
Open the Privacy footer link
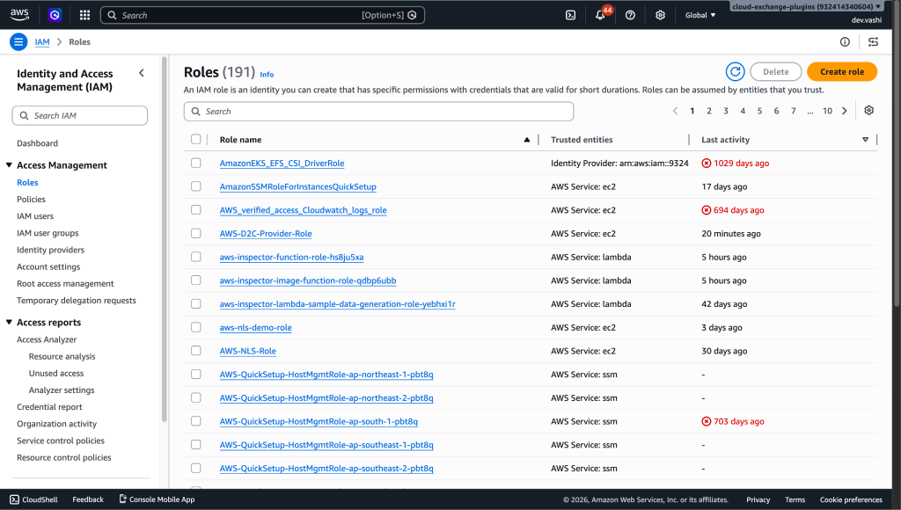pos(758,499)
